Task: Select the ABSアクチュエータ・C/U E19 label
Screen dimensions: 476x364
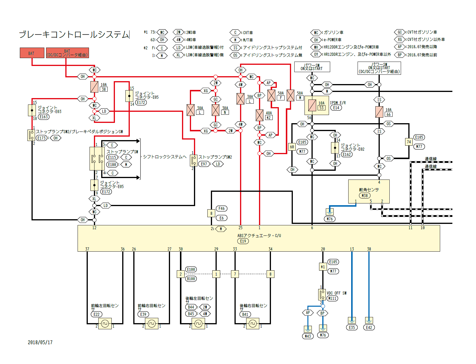Action: point(243,241)
